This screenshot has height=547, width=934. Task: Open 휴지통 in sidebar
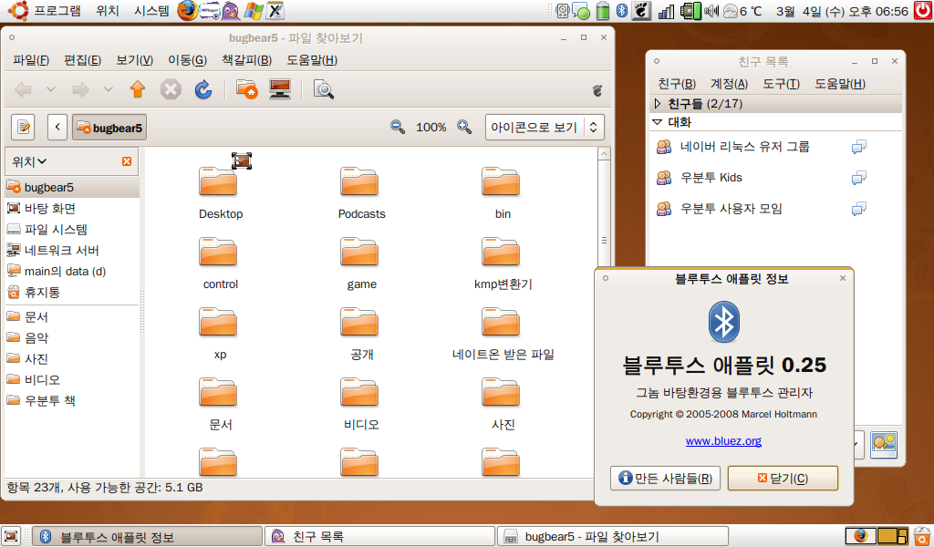click(72, 293)
